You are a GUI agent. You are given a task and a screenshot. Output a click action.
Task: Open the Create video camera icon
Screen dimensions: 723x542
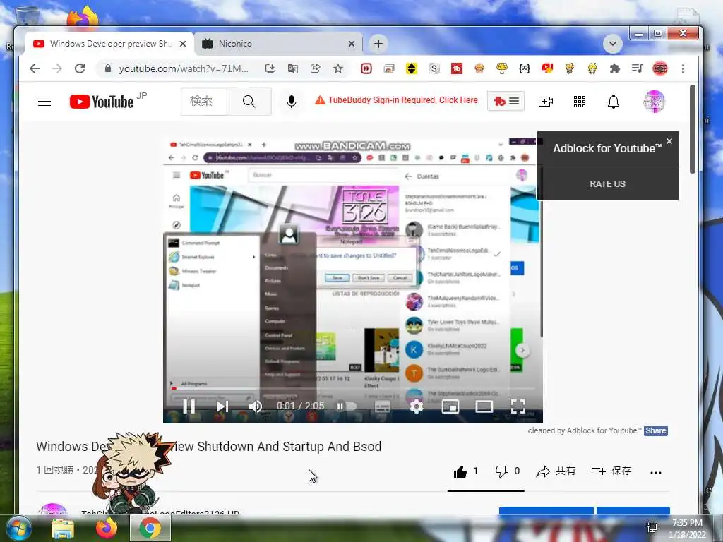546,102
